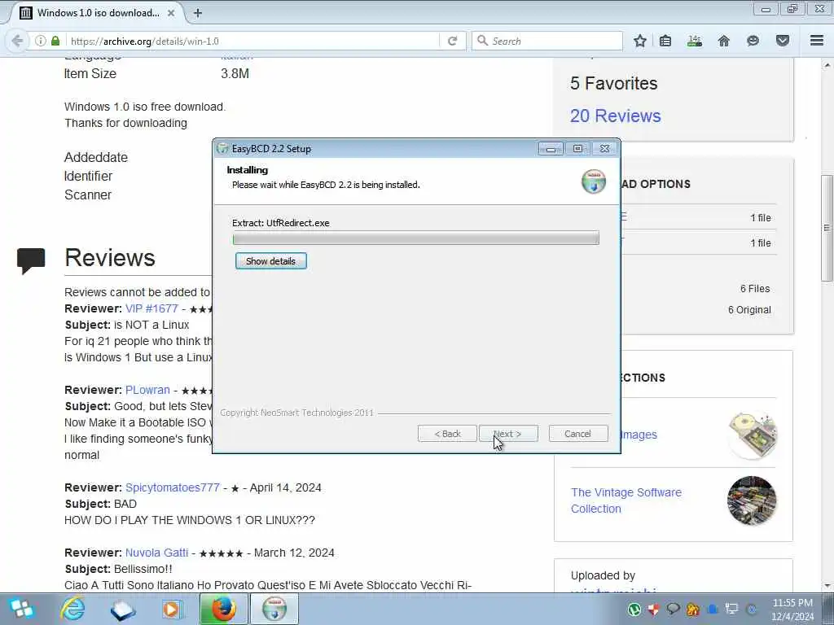Reload the archive.org page
The height and width of the screenshot is (625, 834).
click(453, 41)
